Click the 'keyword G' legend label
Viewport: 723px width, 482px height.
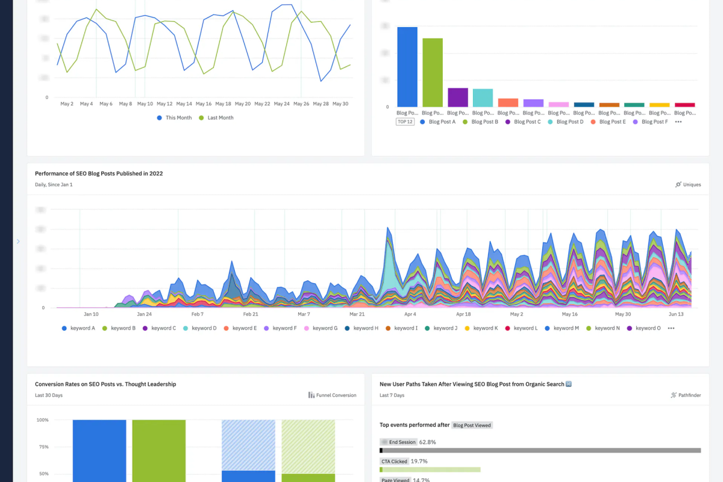(325, 328)
